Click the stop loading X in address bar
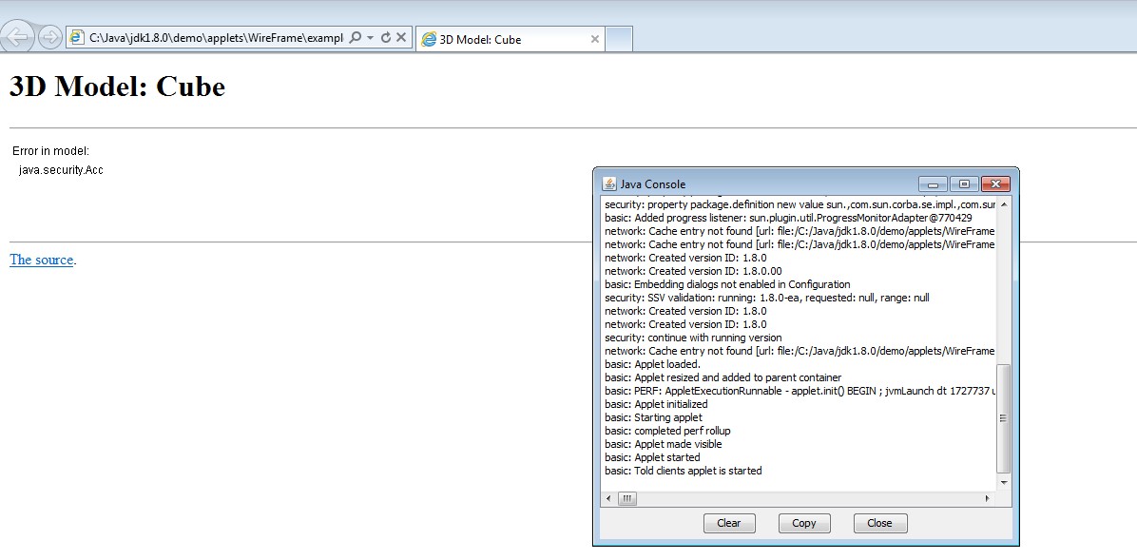Viewport: 1137px width, 560px height. point(401,38)
